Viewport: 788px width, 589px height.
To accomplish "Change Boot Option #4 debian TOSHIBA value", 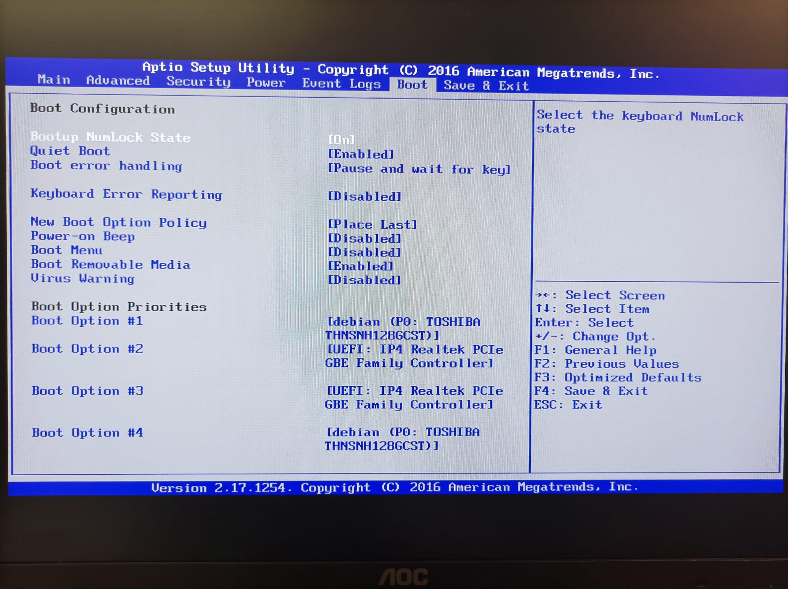I will click(x=402, y=439).
